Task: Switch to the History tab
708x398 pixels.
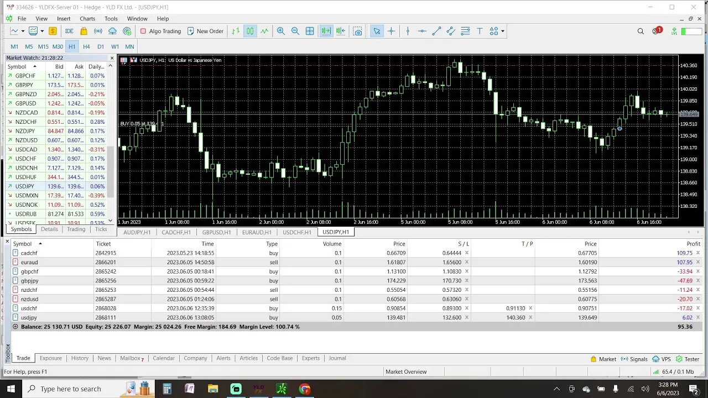Action: pyautogui.click(x=80, y=358)
